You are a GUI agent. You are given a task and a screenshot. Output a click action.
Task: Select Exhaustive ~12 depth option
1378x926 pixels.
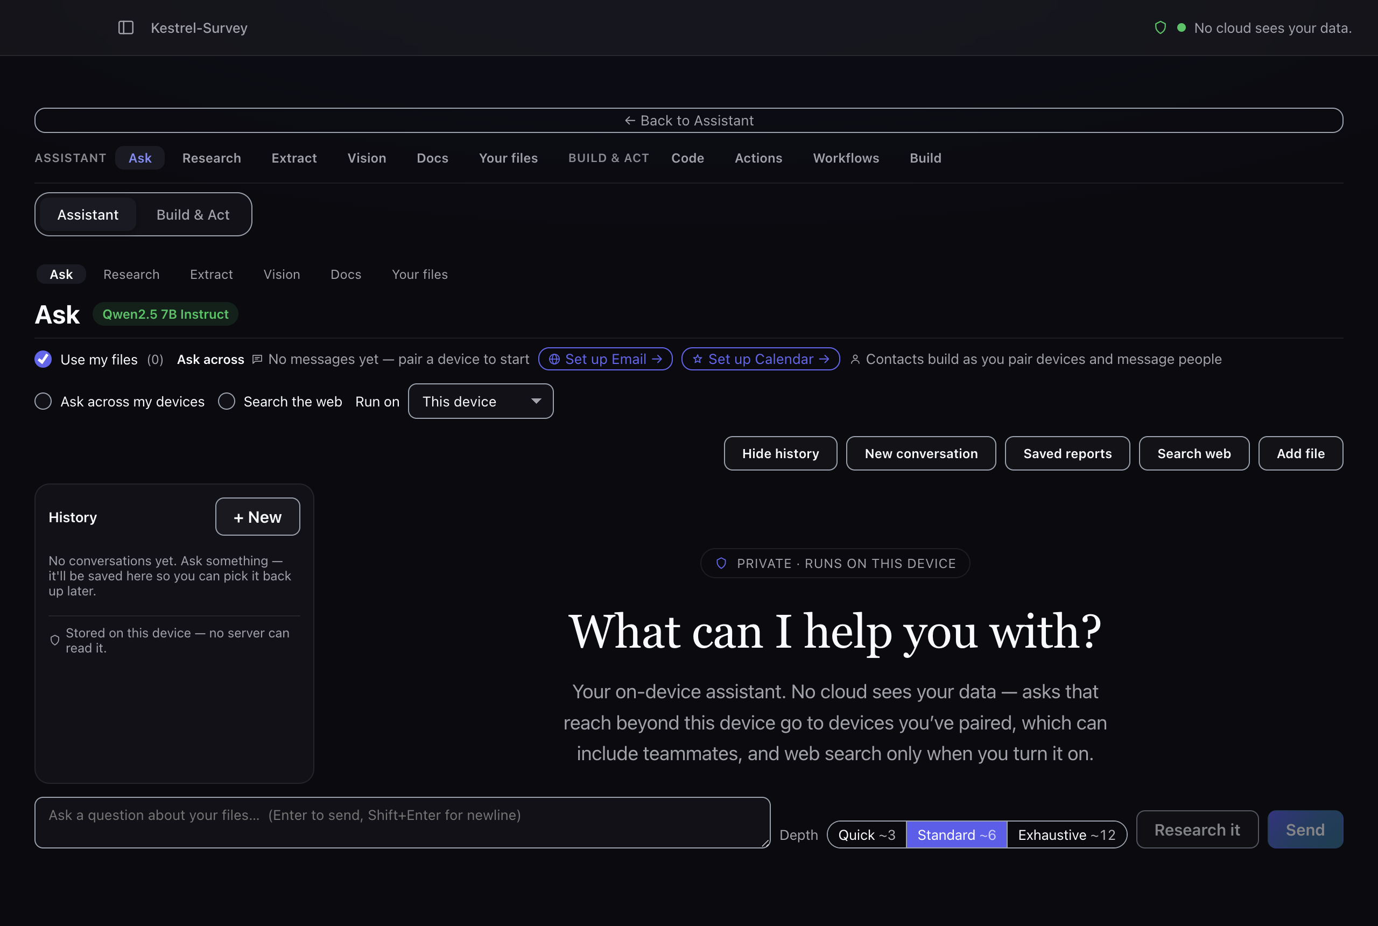click(1066, 834)
